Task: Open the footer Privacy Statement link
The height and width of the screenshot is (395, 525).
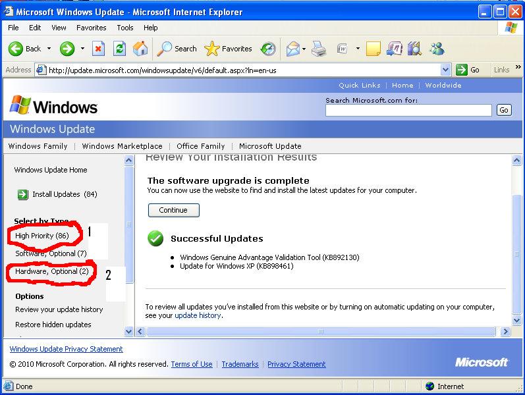Action: (x=296, y=364)
